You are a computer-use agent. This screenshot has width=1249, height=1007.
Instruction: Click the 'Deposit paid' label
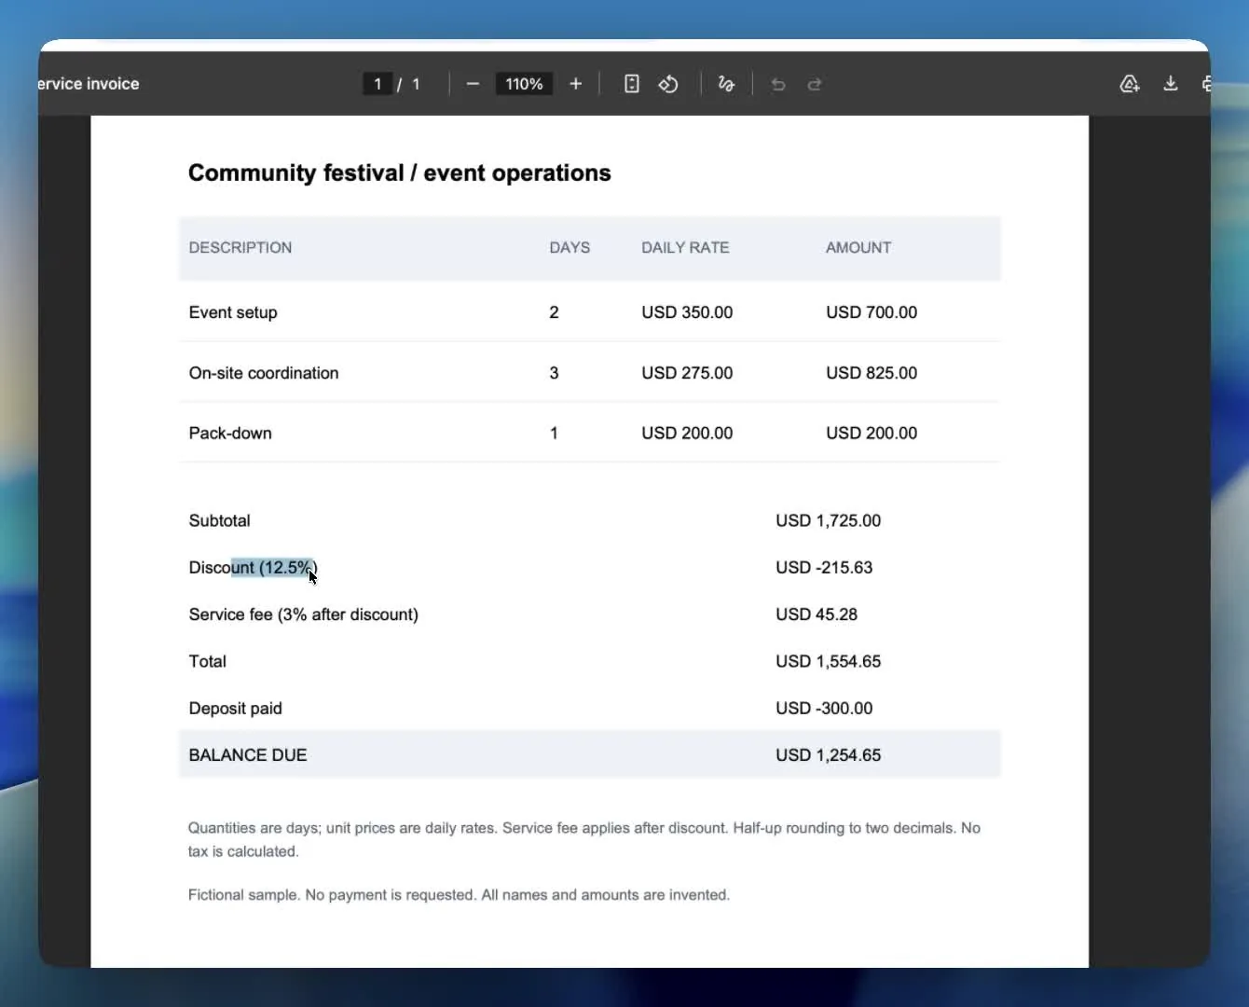click(236, 709)
